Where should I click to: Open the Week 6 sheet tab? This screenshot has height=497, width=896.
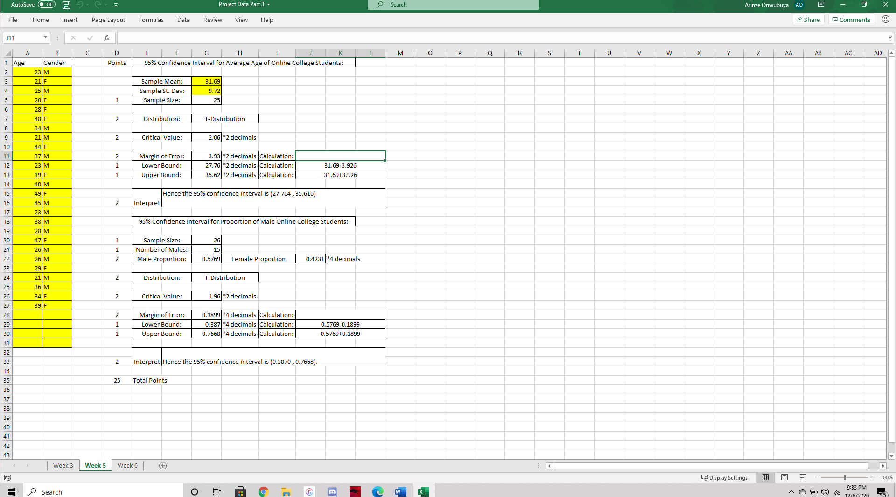click(x=127, y=465)
